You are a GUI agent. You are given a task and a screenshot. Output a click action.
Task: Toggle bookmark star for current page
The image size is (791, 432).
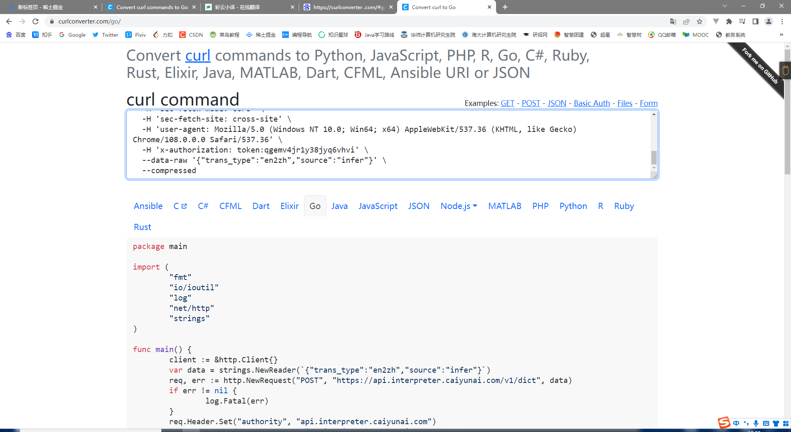pos(700,21)
